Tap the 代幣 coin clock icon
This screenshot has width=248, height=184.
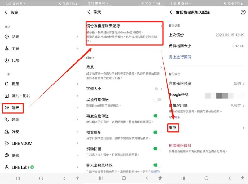(x=7, y=60)
